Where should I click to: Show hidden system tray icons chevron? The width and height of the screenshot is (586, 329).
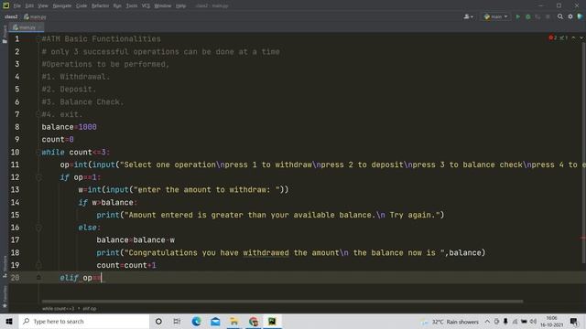[487, 322]
